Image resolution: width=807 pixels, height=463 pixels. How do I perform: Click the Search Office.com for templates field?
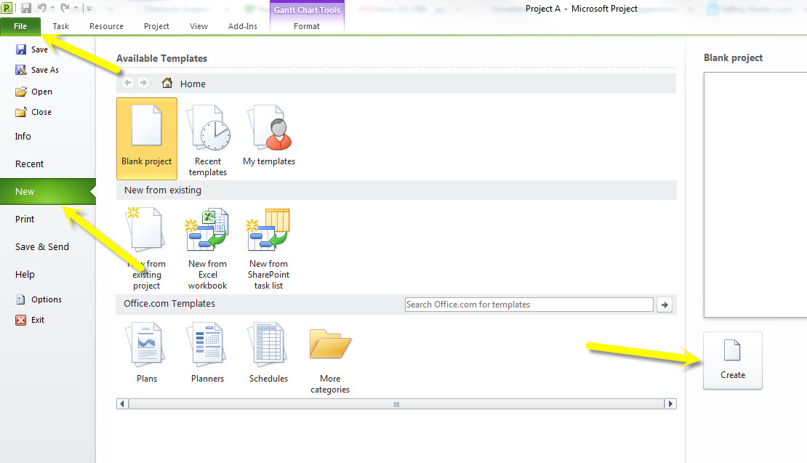tap(529, 305)
